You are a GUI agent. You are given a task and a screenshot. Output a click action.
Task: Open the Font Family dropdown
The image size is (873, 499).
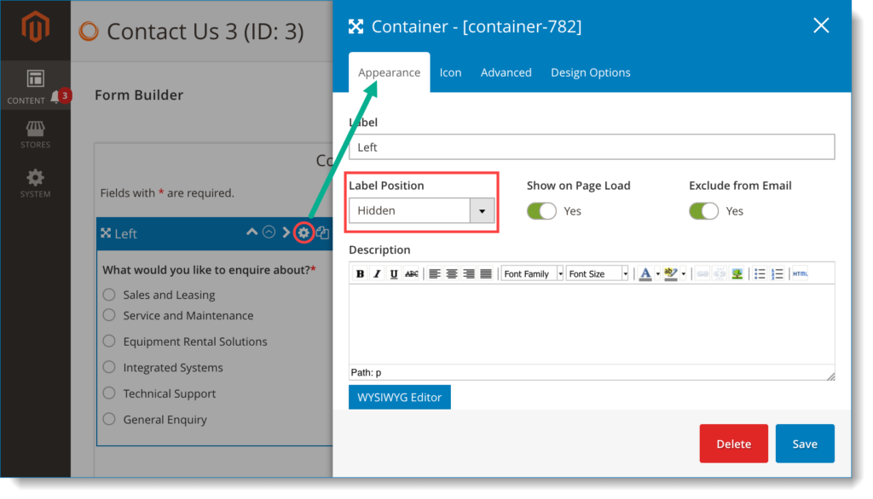(531, 273)
